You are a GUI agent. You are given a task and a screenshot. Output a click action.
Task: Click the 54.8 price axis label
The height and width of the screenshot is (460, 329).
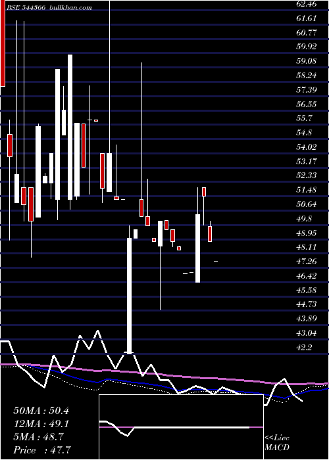[304, 133]
